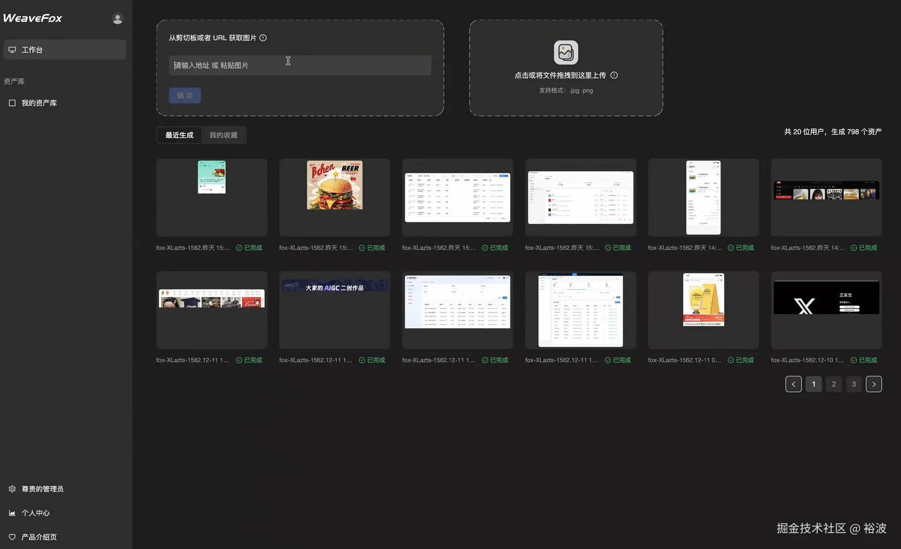901x549 pixels.
Task: Open the burger beer poster thumbnail
Action: [335, 186]
